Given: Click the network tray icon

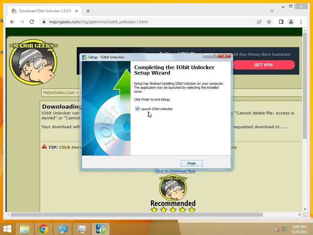Looking at the screenshot, I should pos(284,229).
